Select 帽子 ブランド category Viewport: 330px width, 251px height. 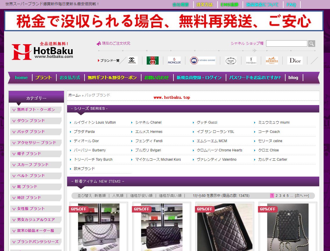click(36, 154)
